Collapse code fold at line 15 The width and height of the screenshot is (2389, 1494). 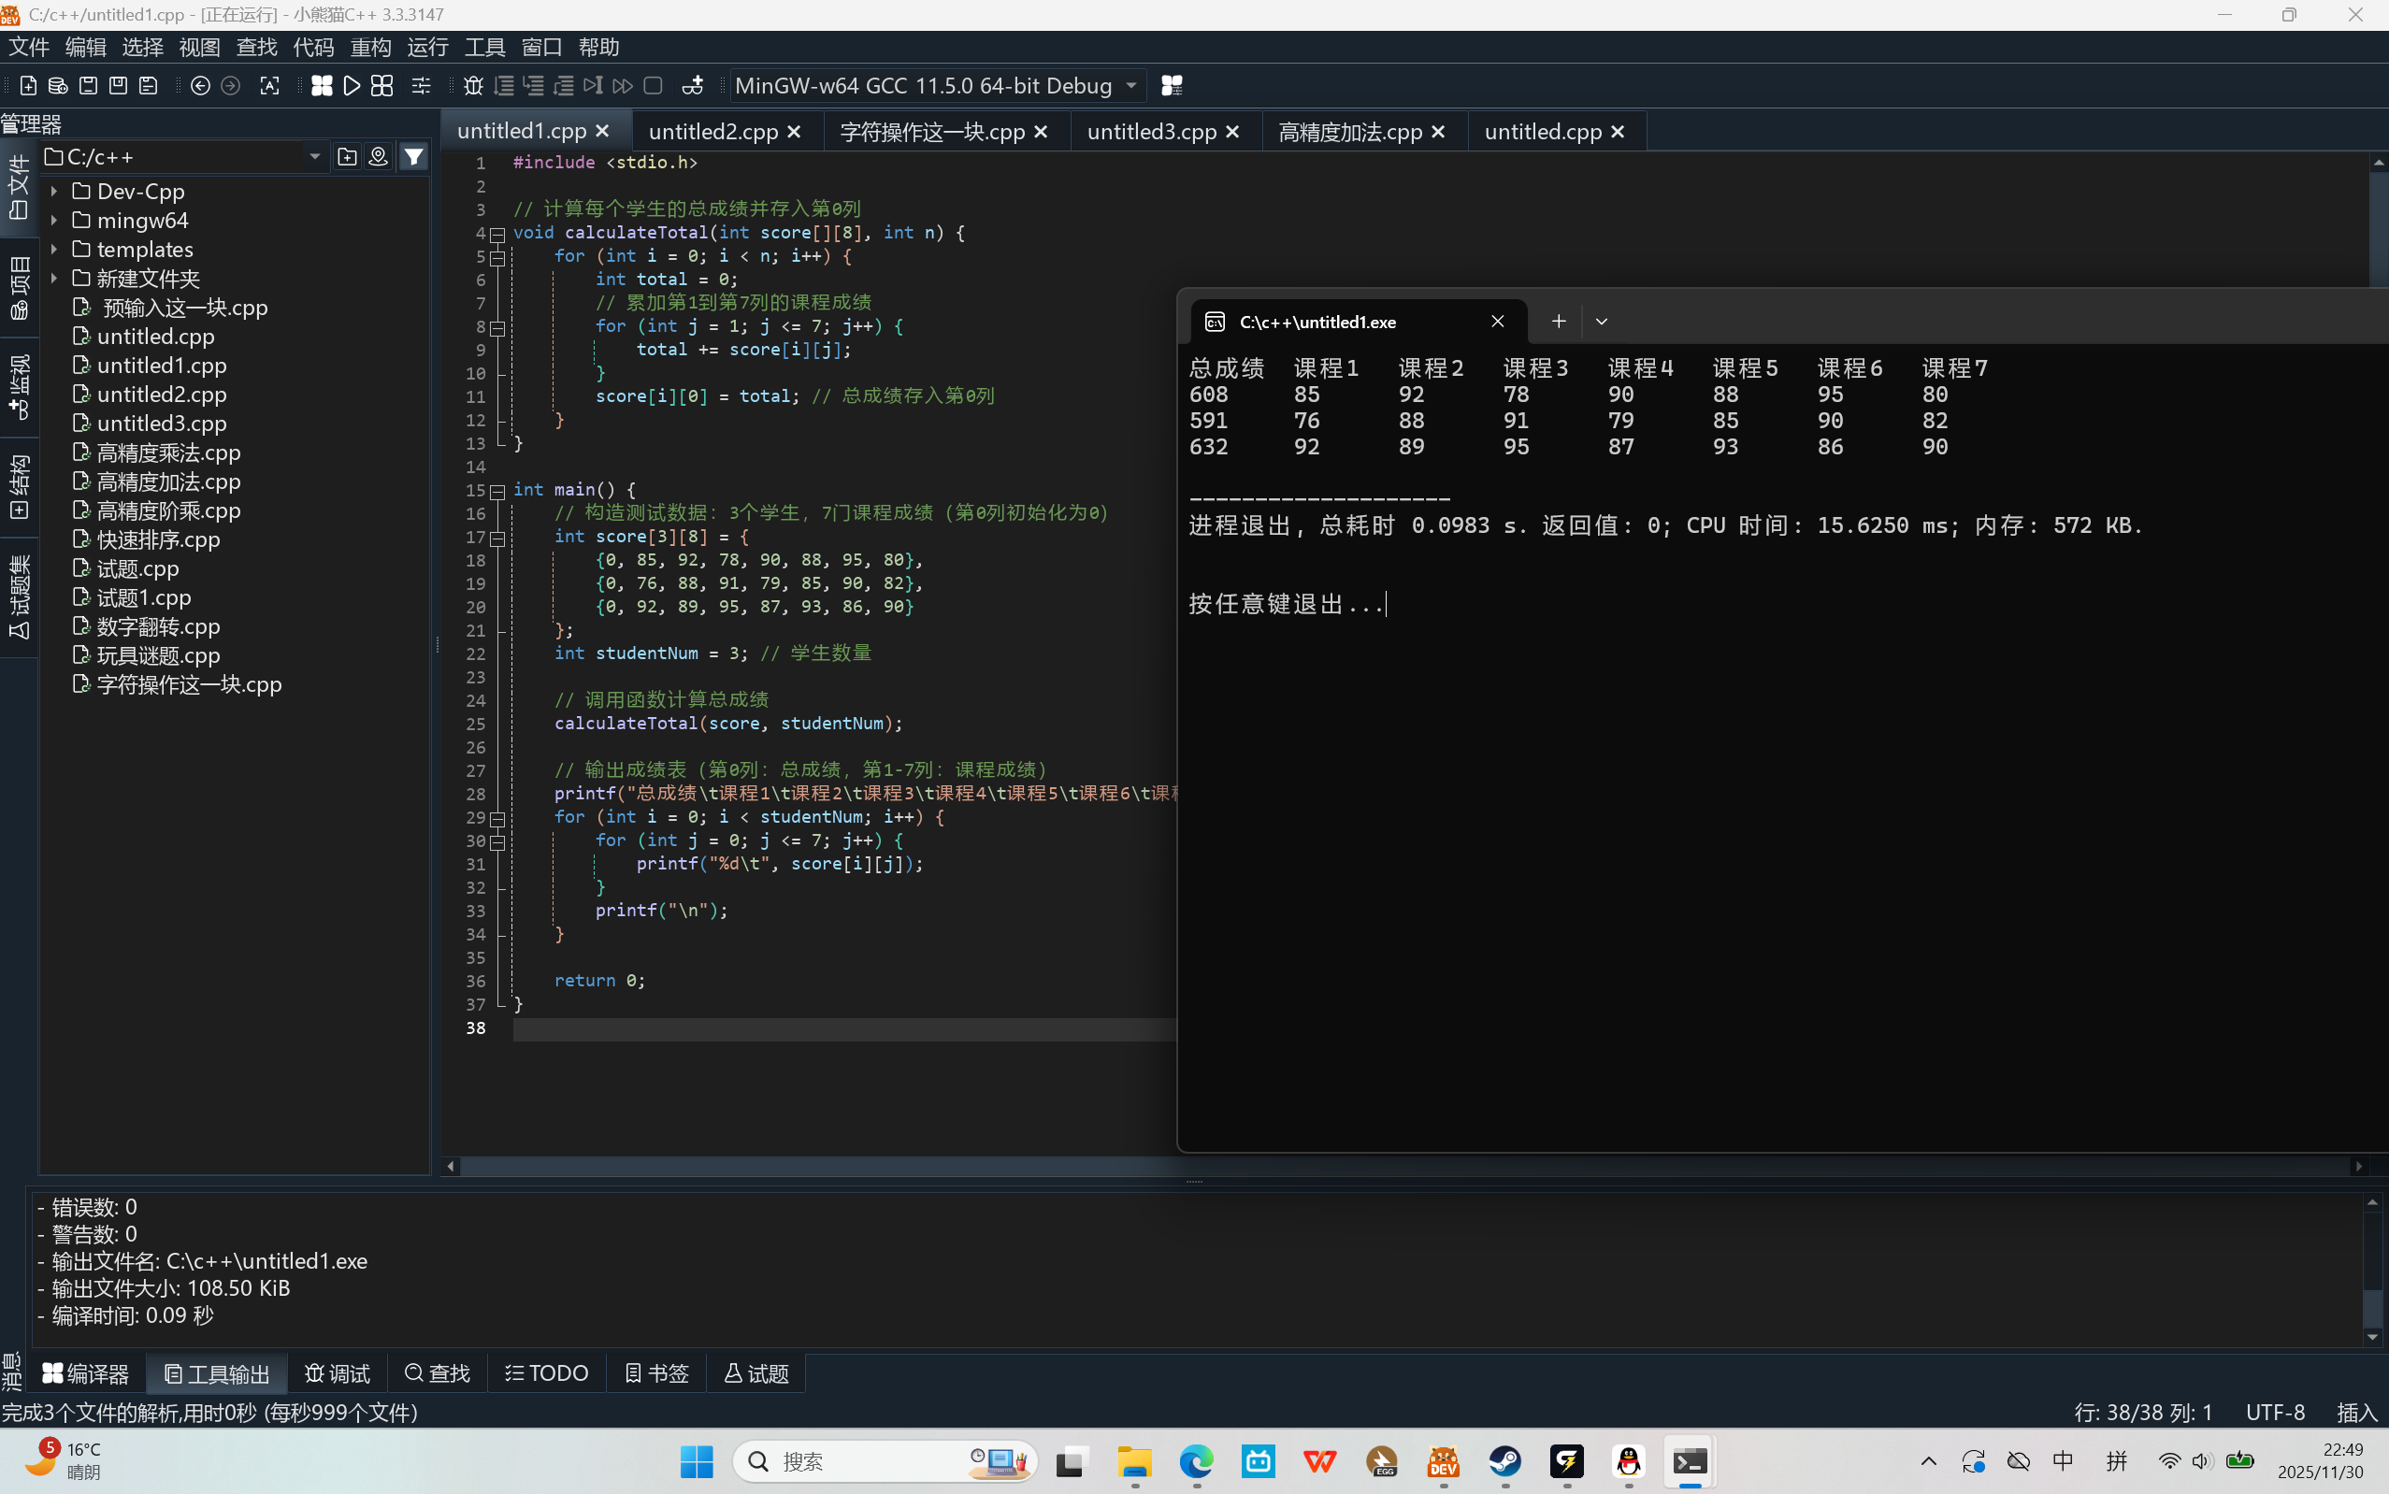(498, 491)
